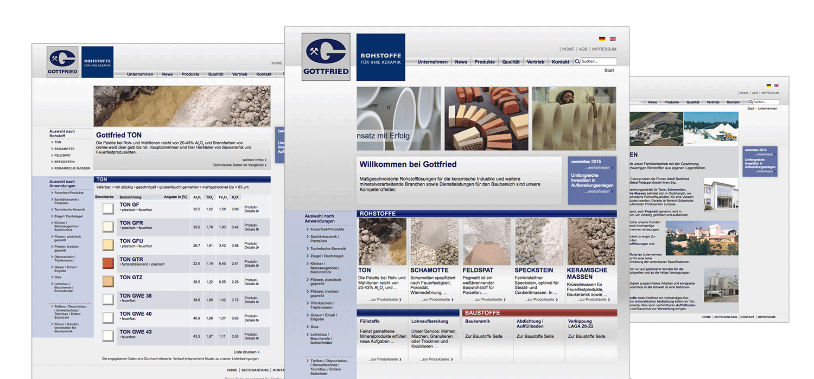This screenshot has height=379, width=814.
Task: Click the UK flag in the right window
Action: (776, 86)
